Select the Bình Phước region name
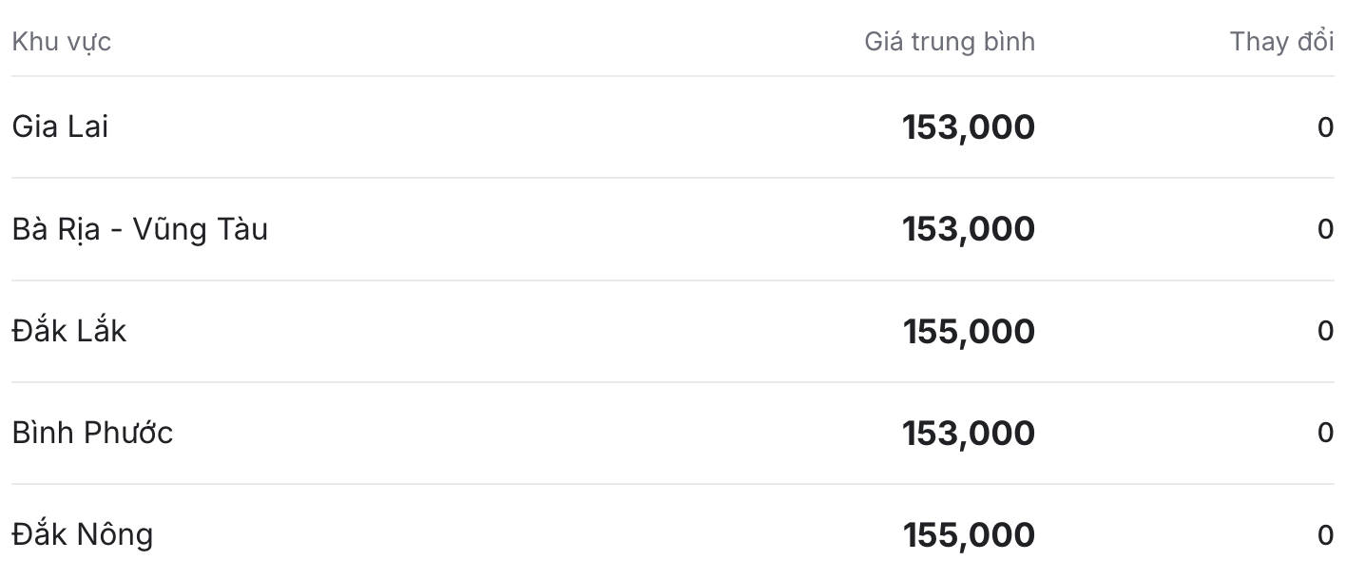Screen dimensions: 1346x580 pyautogui.click(x=92, y=433)
